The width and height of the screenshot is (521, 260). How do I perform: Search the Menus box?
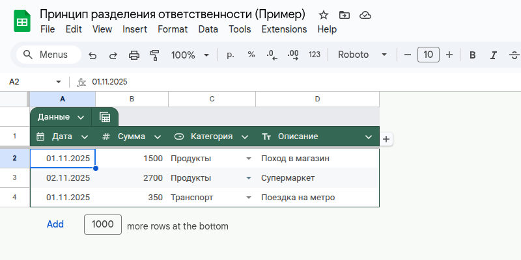pos(48,55)
